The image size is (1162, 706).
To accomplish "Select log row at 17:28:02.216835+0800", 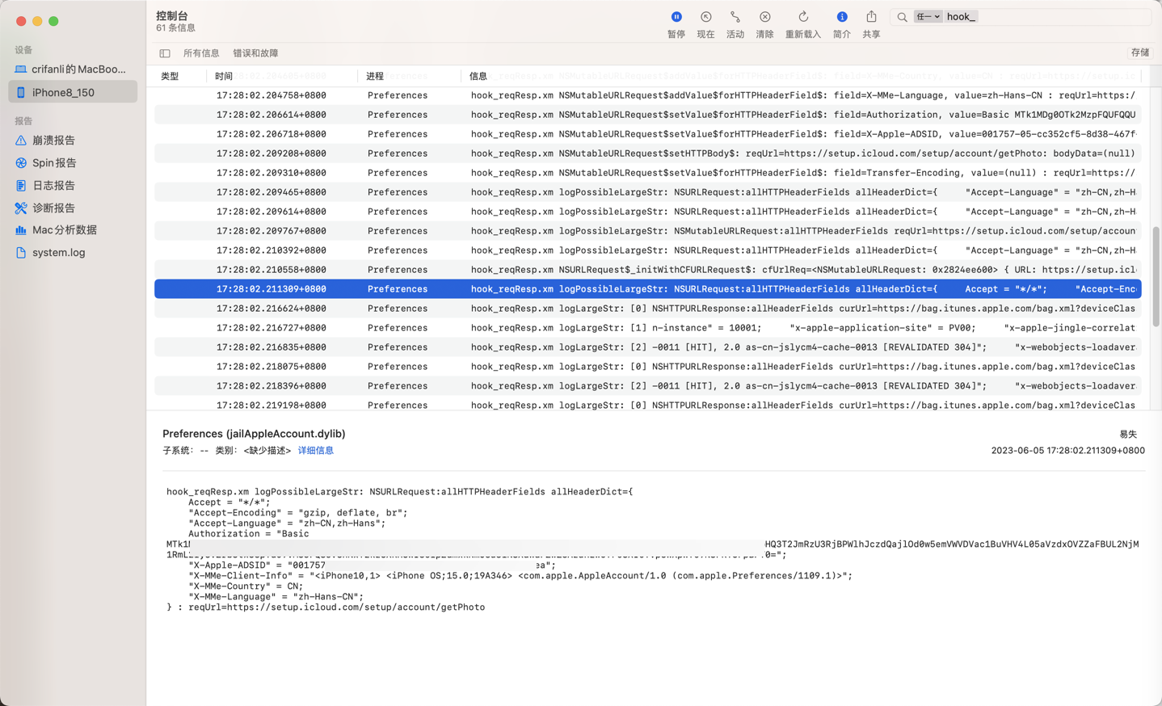I will pyautogui.click(x=648, y=347).
